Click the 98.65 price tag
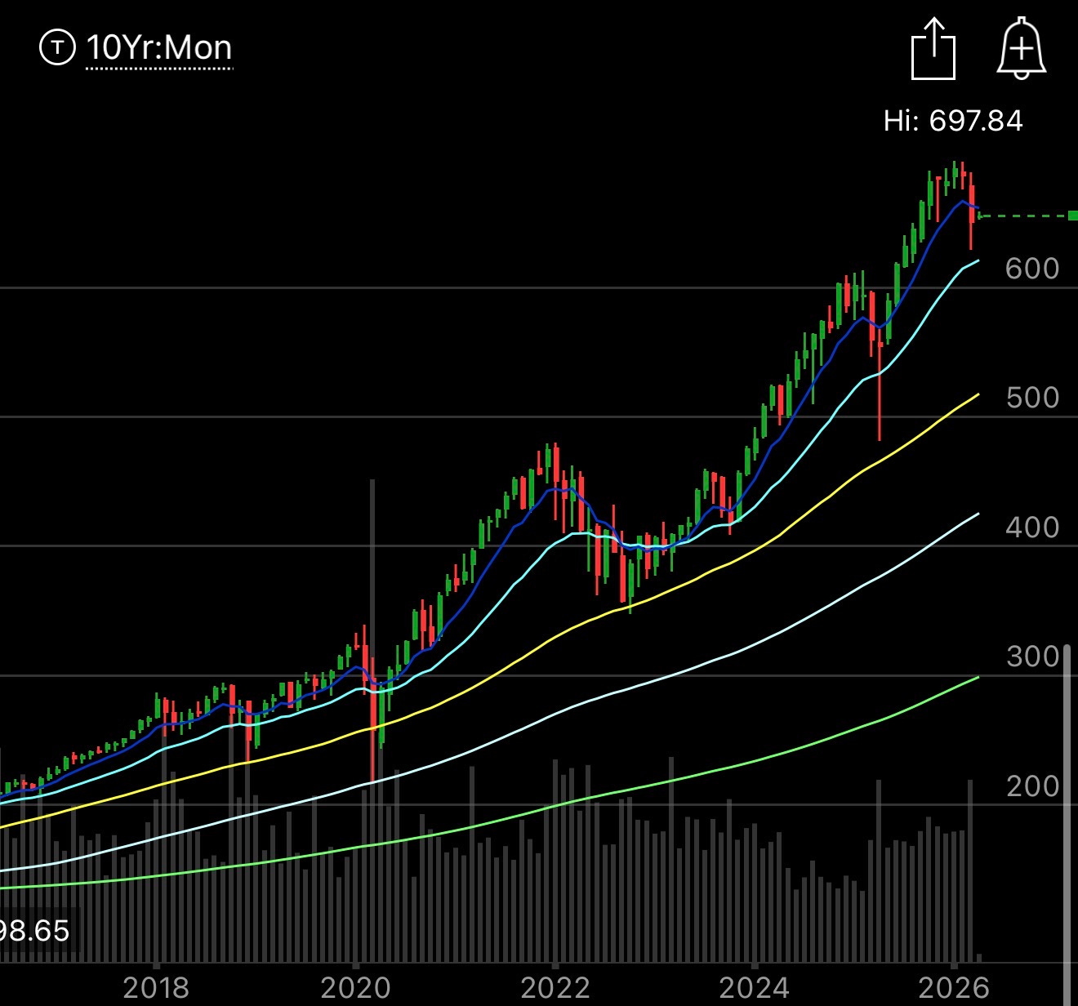 point(35,931)
